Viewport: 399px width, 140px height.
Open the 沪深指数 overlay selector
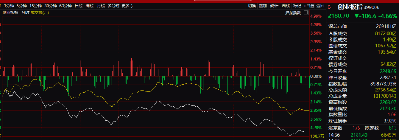[293, 12]
